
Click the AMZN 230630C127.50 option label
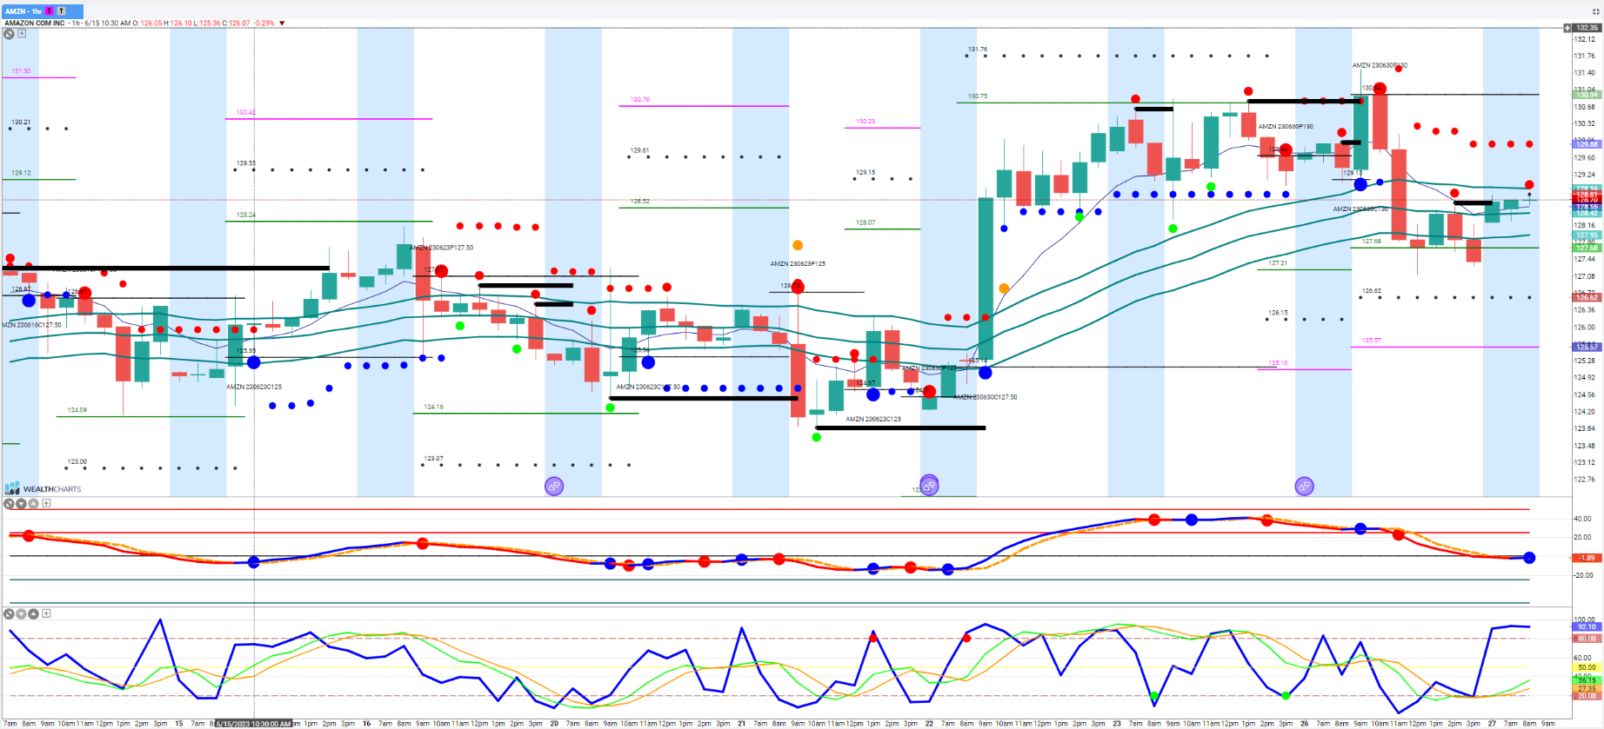point(986,397)
